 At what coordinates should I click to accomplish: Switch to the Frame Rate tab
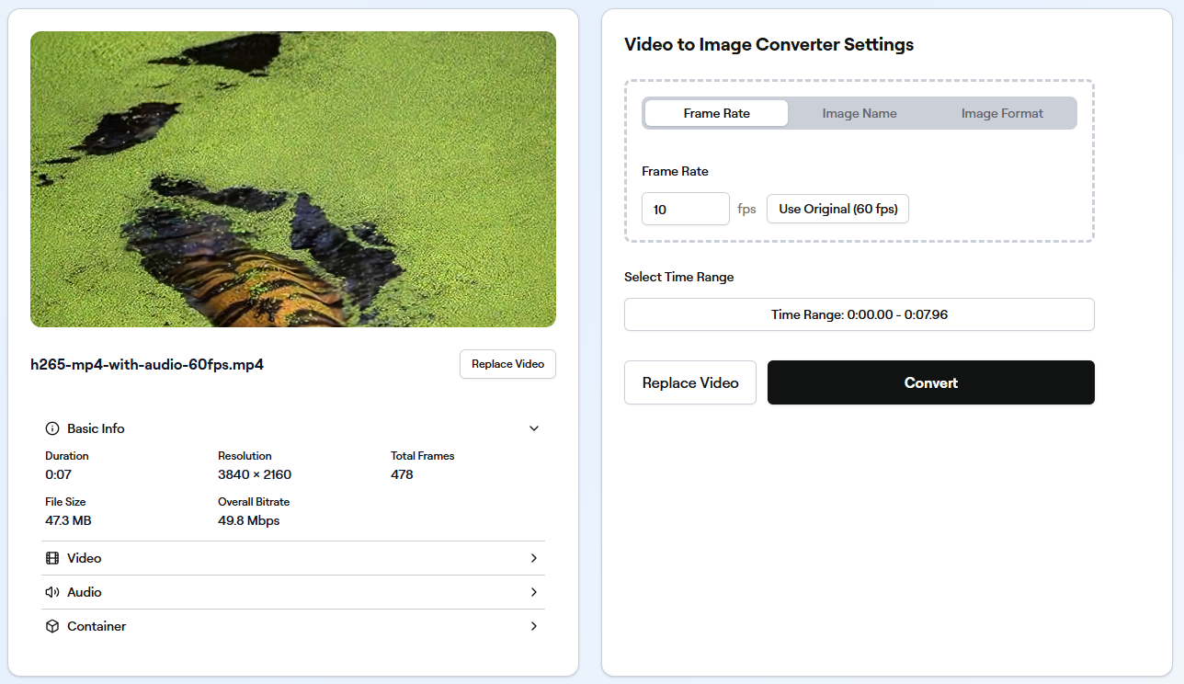[x=716, y=113]
